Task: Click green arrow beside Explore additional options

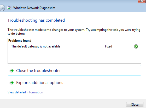Action: (x=12, y=83)
